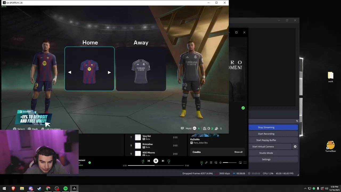341x192 pixels.
Task: Click the 60.00 / 60.00 FPS status
Action: [285, 173]
